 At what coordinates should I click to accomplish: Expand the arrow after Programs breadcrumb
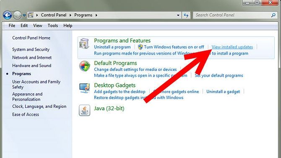[96, 15]
